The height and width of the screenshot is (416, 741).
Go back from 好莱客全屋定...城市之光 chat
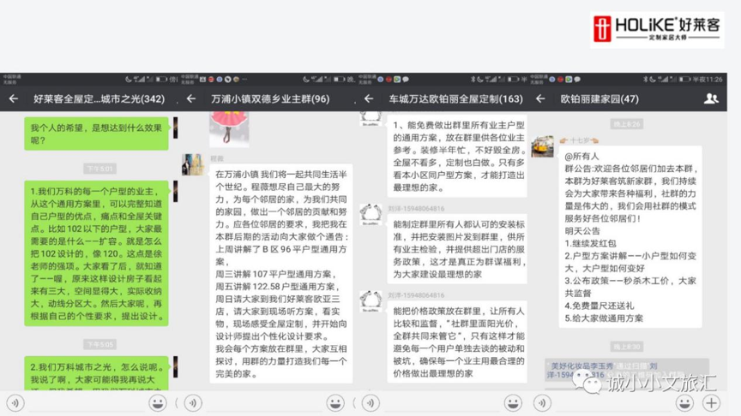point(14,98)
